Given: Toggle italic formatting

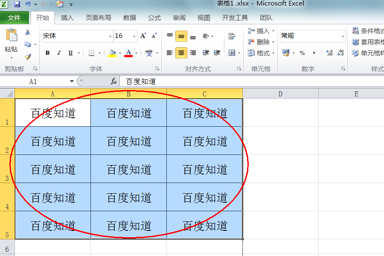Looking at the screenshot, I should (59, 52).
